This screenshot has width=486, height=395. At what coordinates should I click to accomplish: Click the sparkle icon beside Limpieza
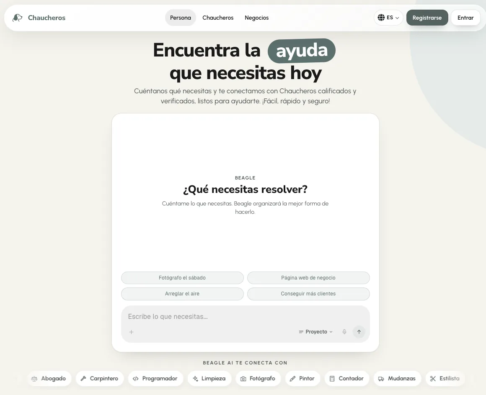(x=195, y=378)
